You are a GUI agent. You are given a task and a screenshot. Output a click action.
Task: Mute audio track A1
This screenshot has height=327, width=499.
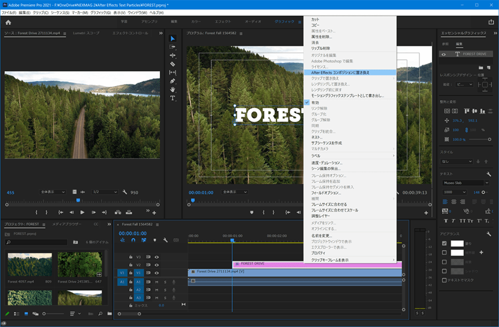pos(157,282)
